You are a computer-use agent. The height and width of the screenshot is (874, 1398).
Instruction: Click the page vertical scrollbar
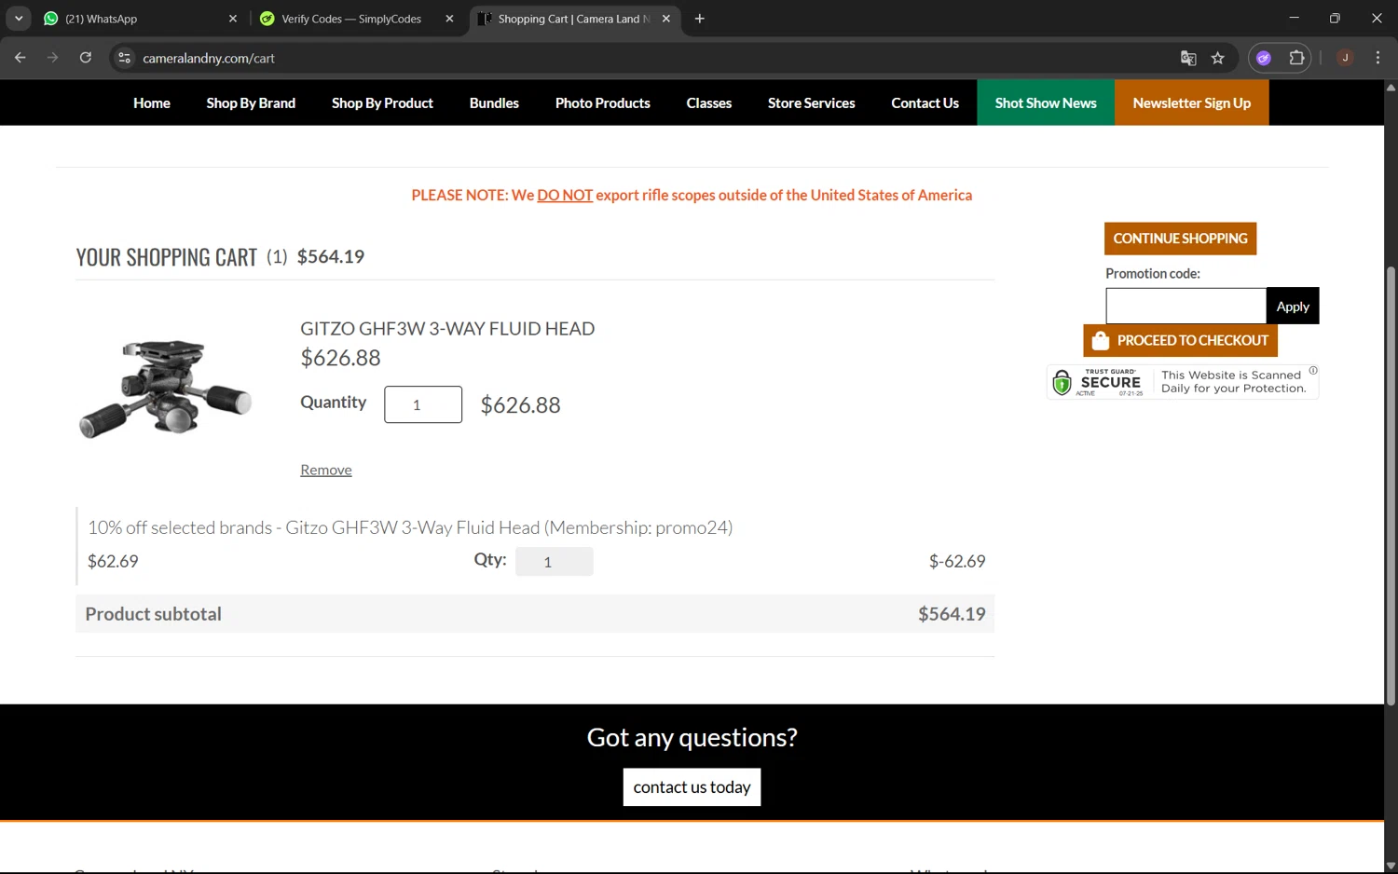pos(1391,485)
